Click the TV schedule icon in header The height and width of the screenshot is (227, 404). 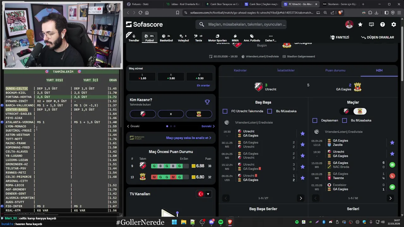pyautogui.click(x=371, y=24)
